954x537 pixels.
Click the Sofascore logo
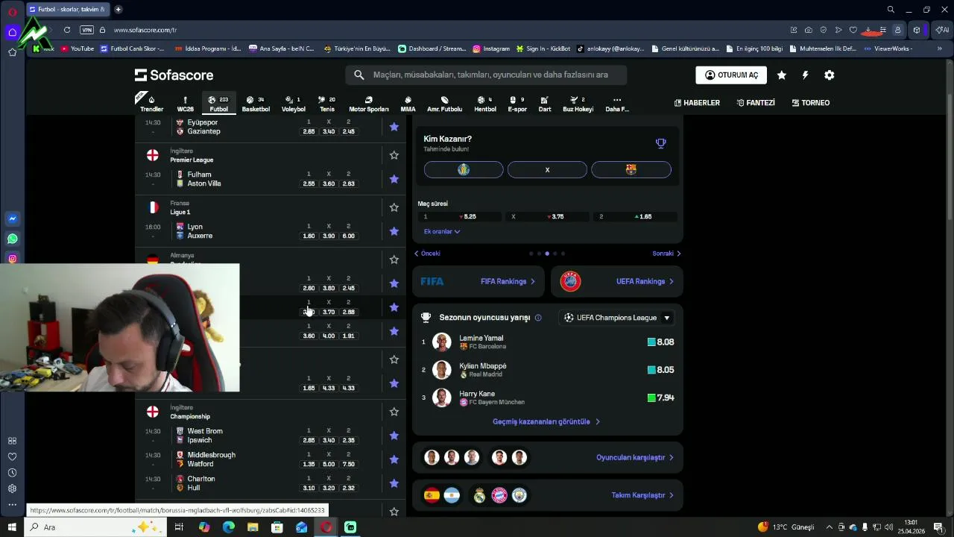coord(174,75)
